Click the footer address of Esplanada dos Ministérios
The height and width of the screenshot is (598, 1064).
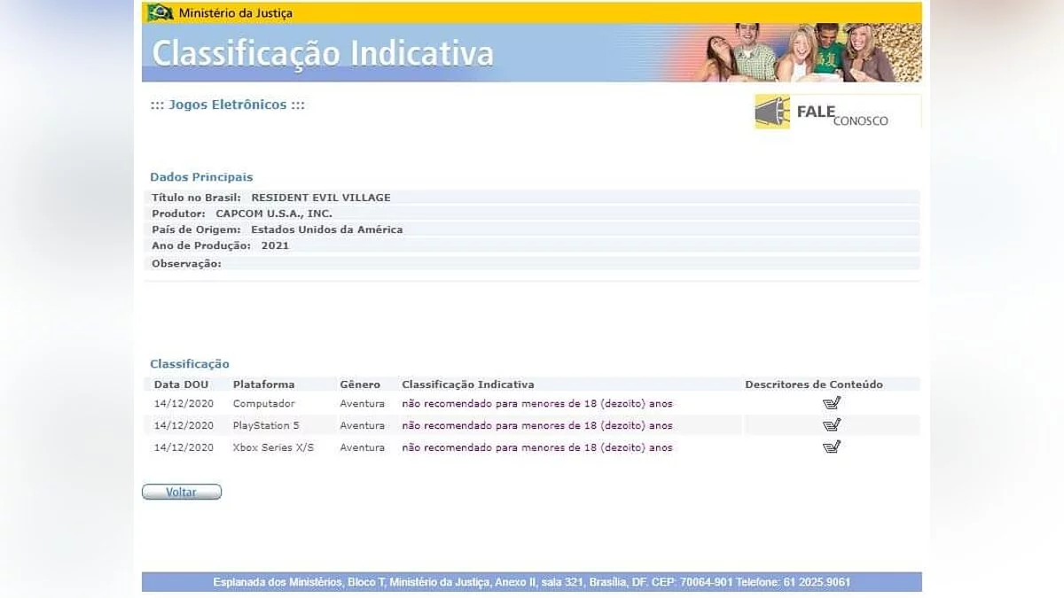pos(532,582)
